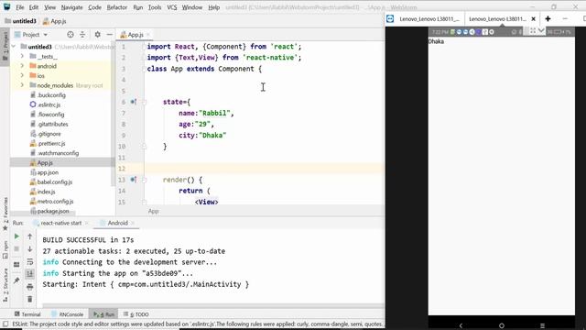The height and width of the screenshot is (330, 586).
Task: Select metro.config.js file
Action: [x=55, y=202]
